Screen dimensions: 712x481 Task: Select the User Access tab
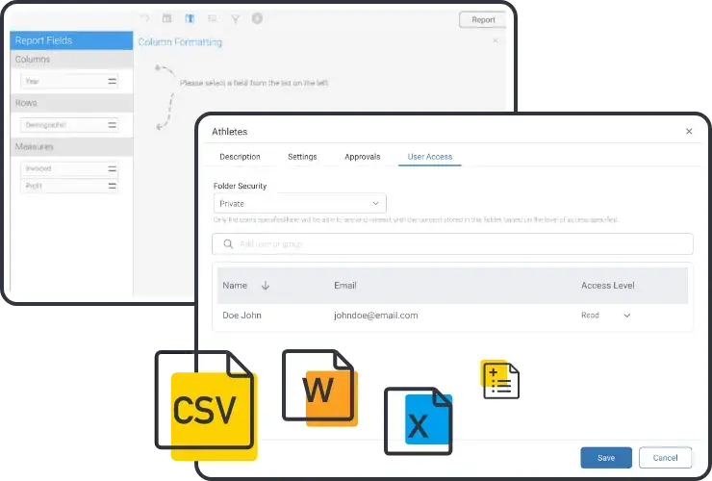(x=429, y=157)
